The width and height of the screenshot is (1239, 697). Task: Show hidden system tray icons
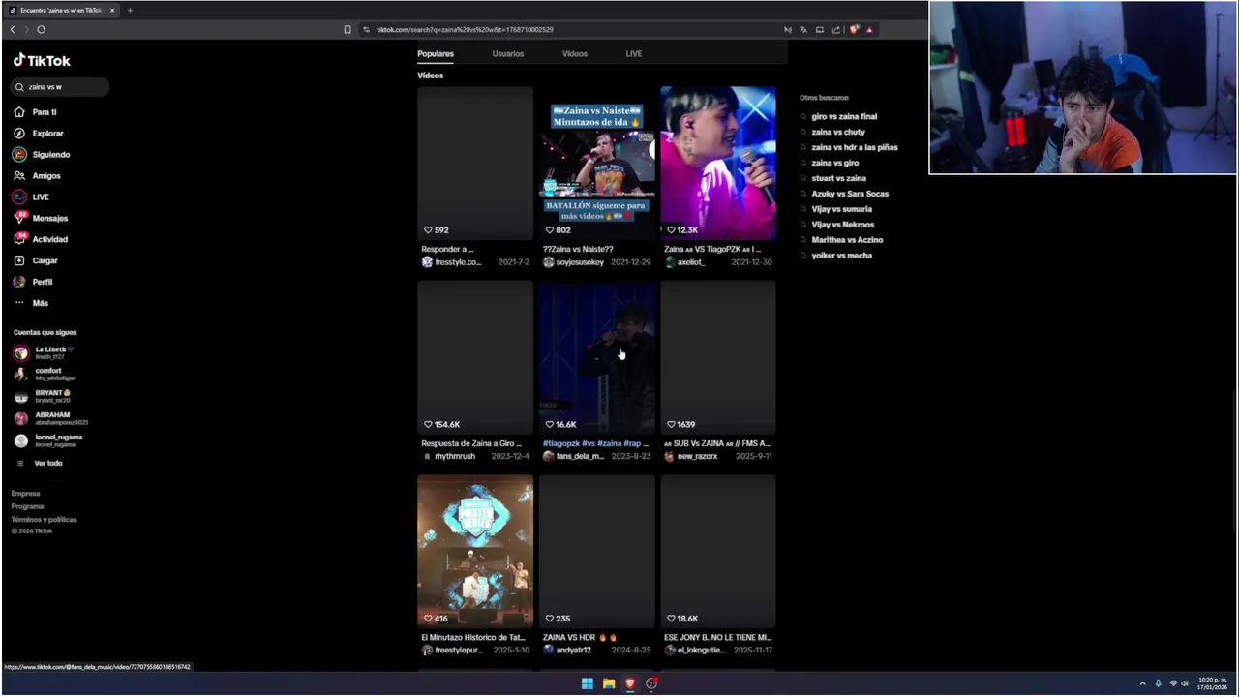point(1142,683)
